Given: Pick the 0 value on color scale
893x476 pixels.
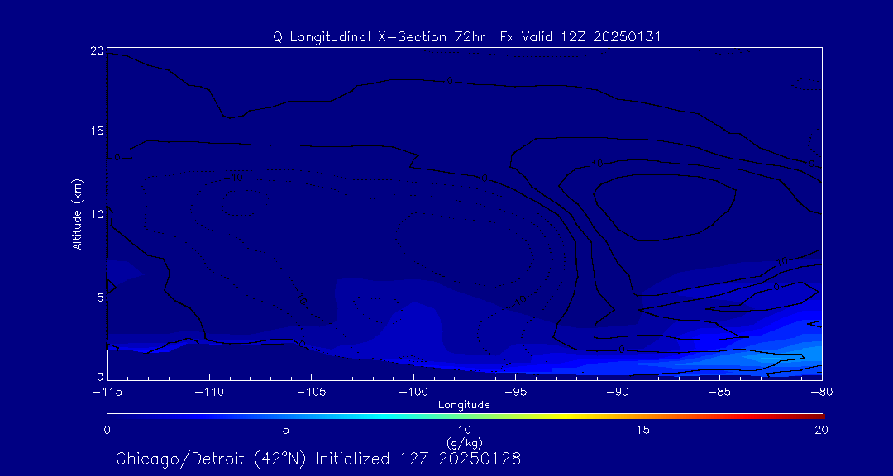Looking at the screenshot, I should [x=107, y=430].
